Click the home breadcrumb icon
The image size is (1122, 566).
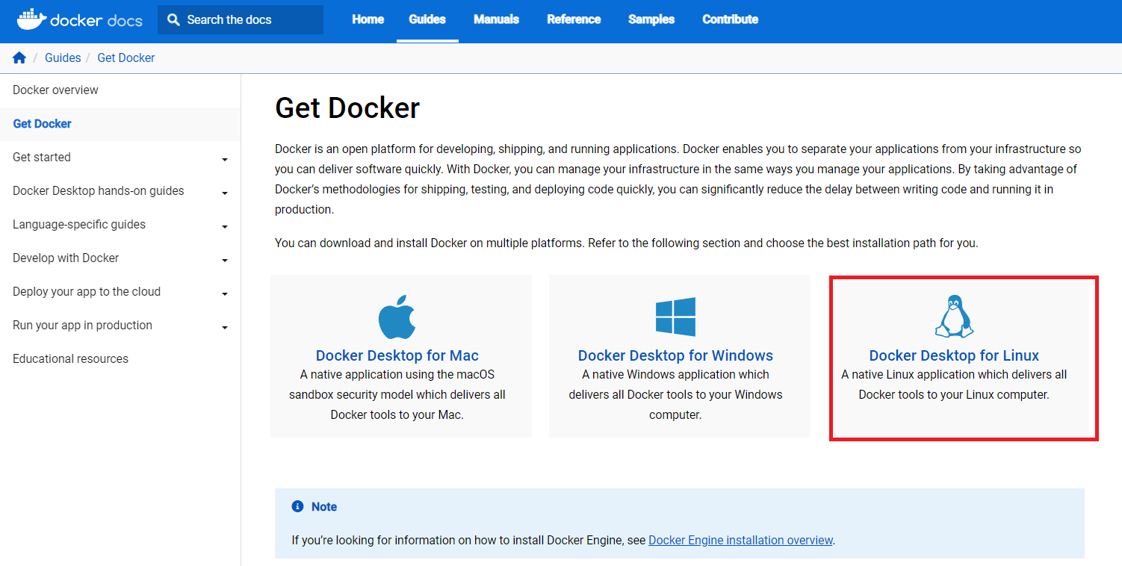coord(19,58)
